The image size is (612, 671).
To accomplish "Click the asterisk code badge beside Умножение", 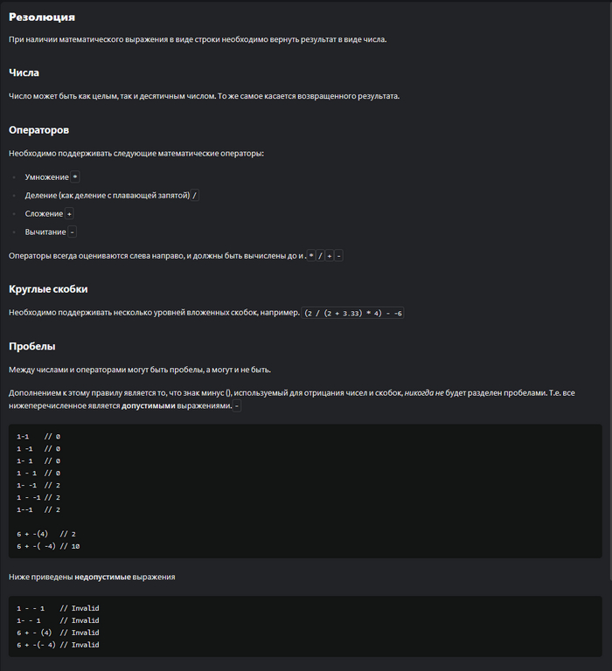I will 76,176.
